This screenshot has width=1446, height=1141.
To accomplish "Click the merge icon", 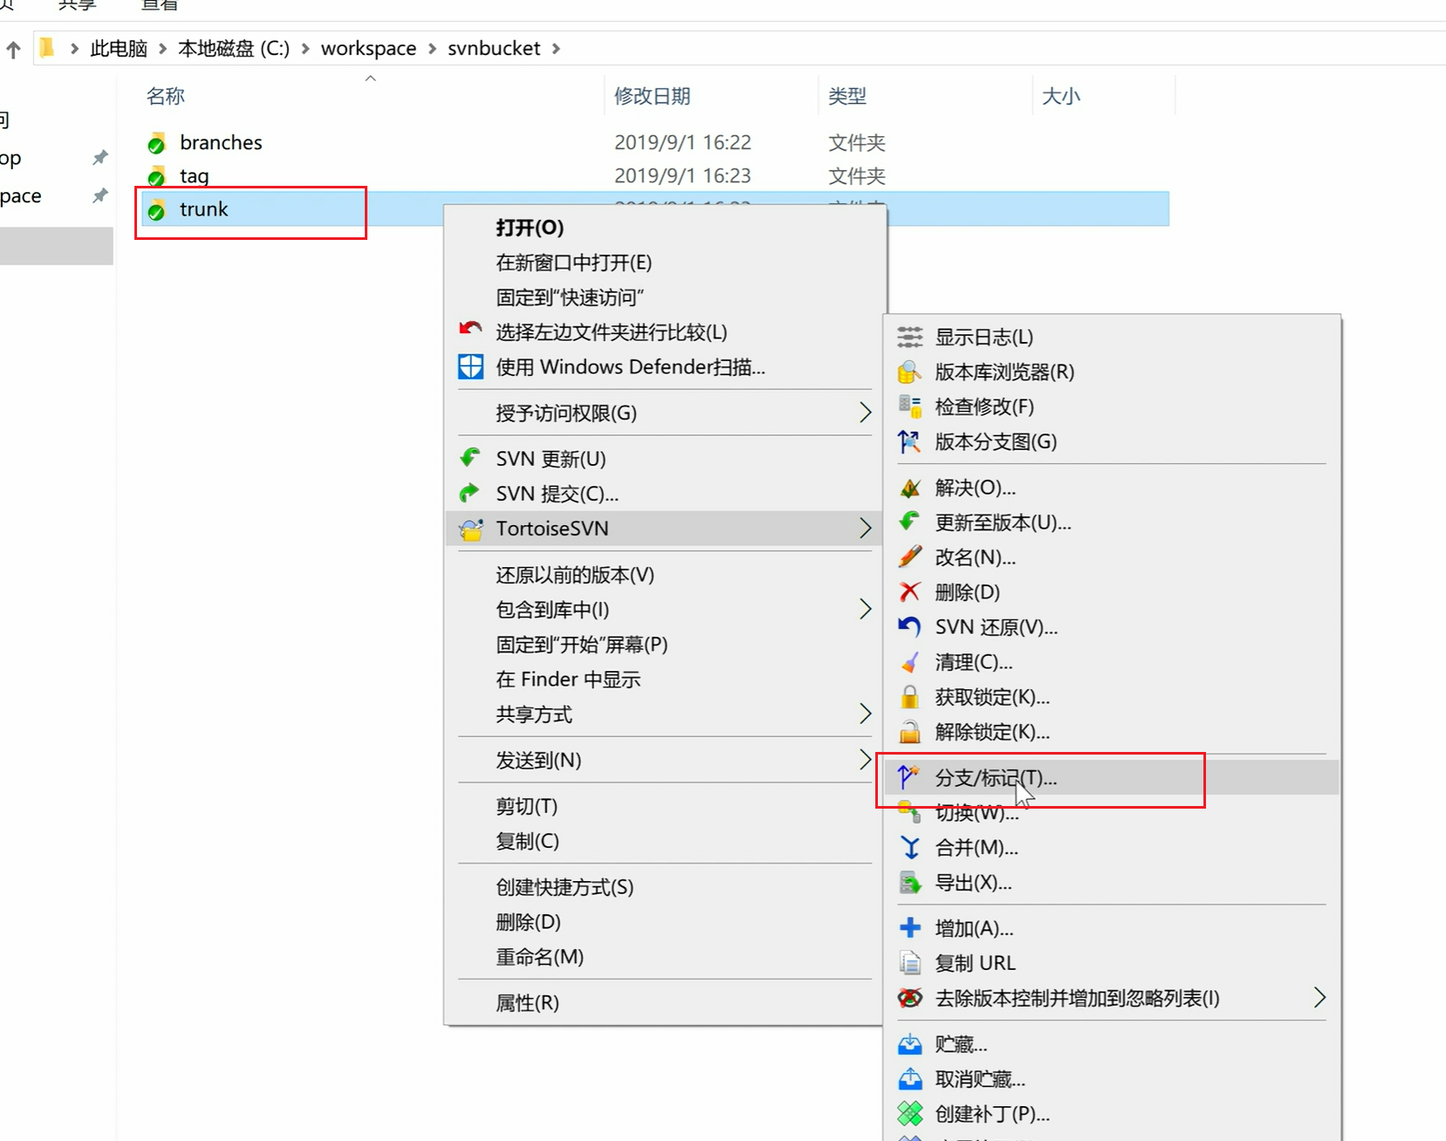I will [x=909, y=847].
